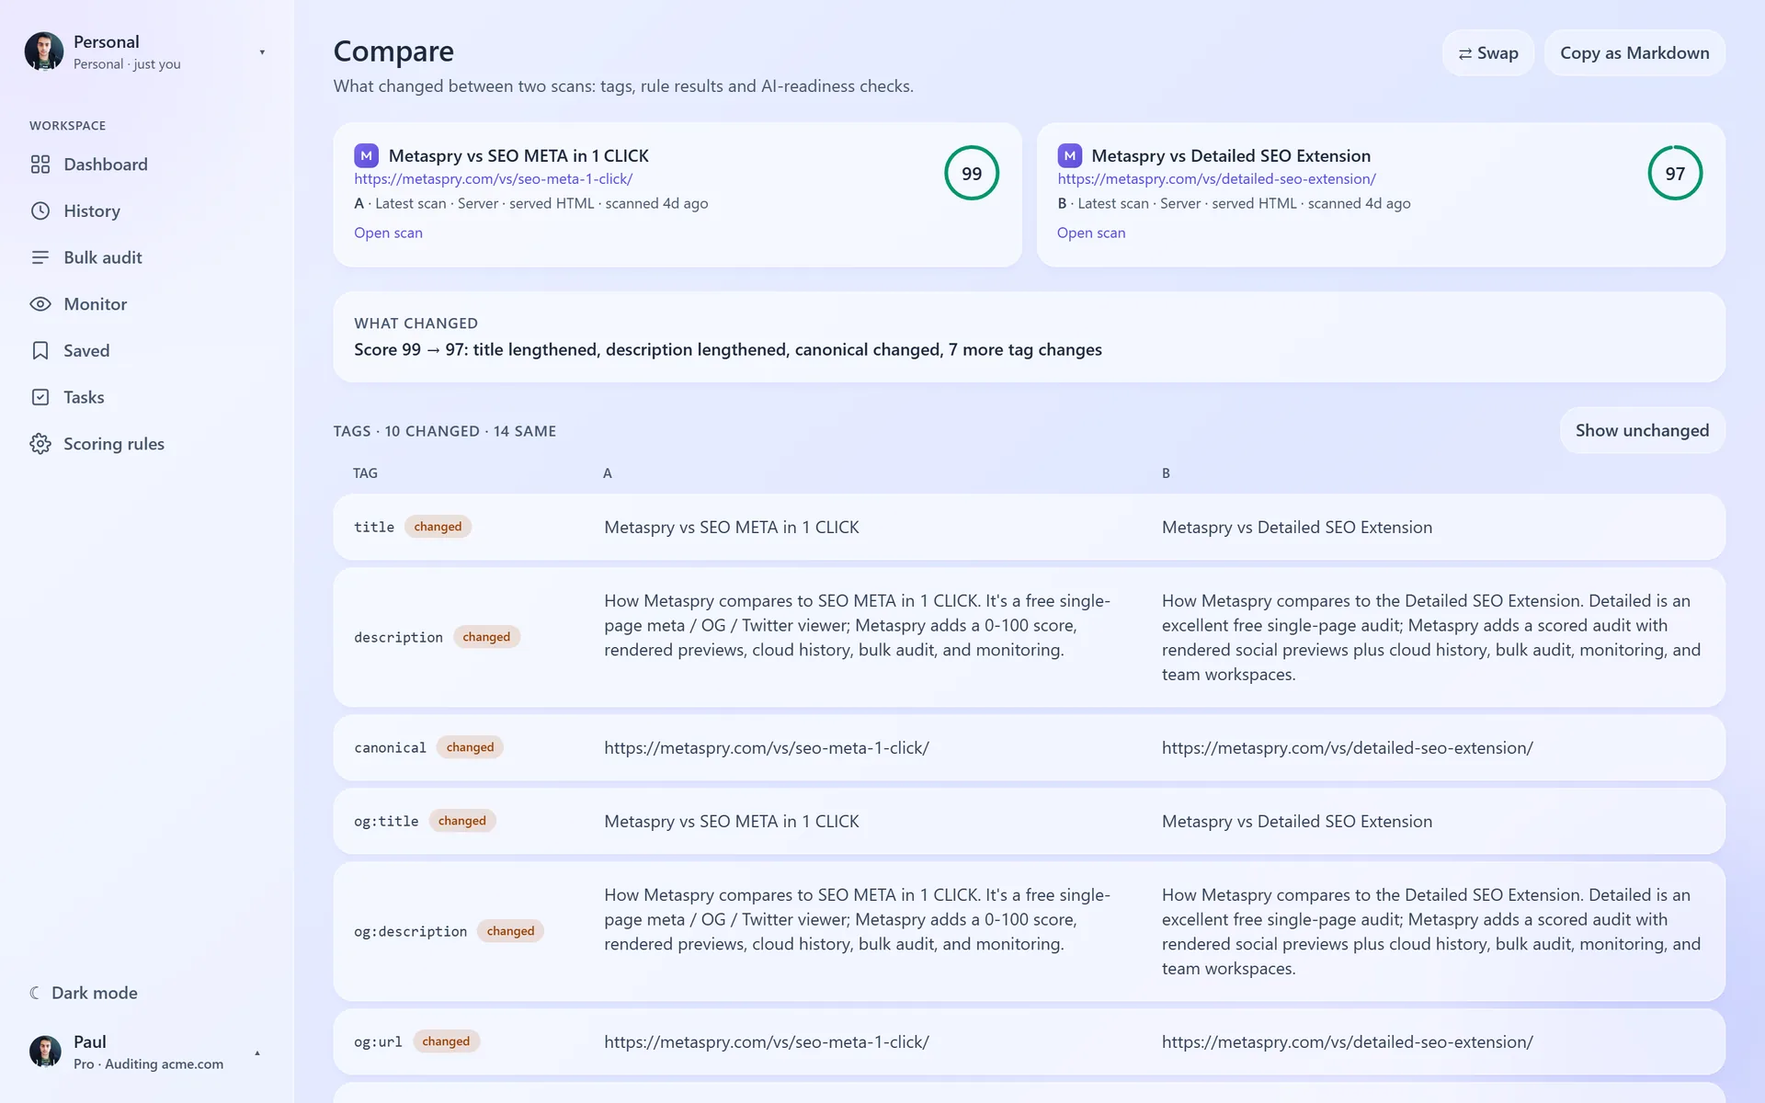Click the What Changed score summary text
The width and height of the screenshot is (1765, 1103).
pyautogui.click(x=727, y=349)
